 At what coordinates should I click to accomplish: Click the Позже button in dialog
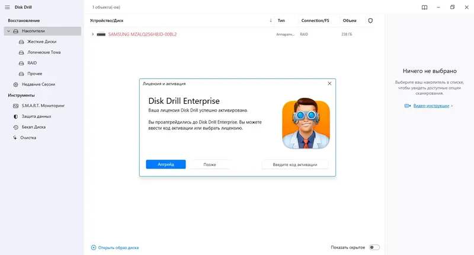[x=210, y=164]
